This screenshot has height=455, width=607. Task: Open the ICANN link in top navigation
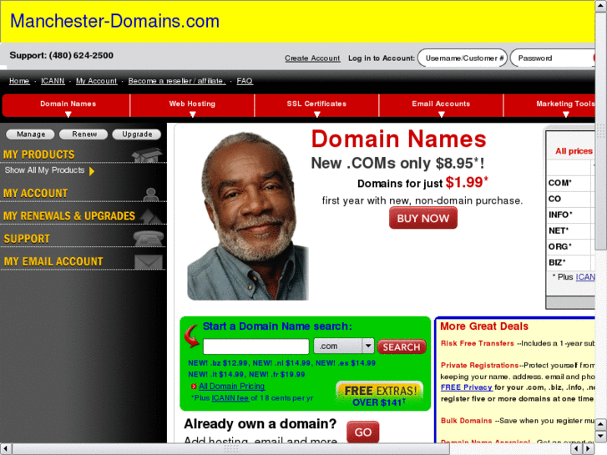coord(53,81)
